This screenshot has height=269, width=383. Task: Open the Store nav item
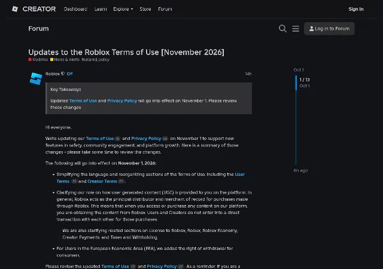coord(145,9)
